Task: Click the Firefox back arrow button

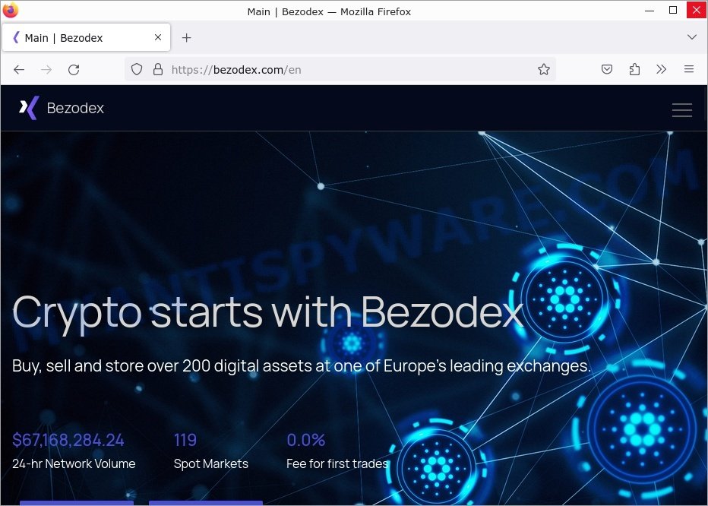Action: tap(19, 70)
